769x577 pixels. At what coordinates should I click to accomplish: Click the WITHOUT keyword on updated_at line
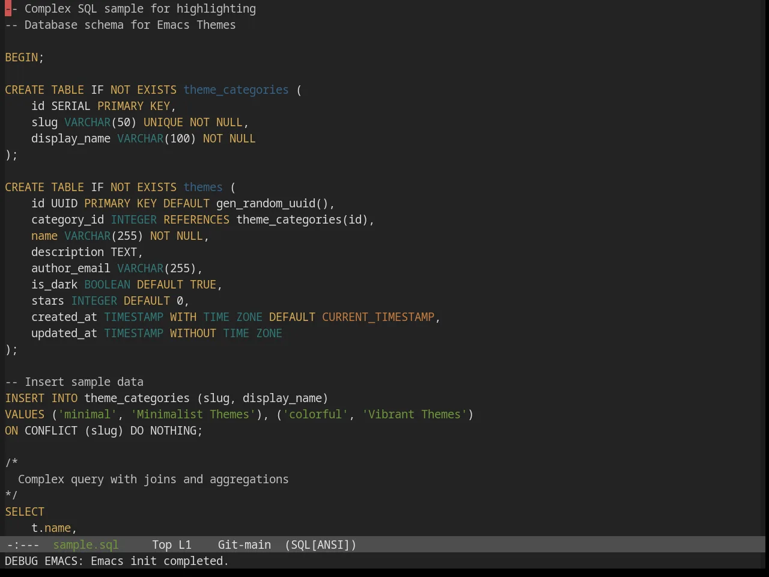pyautogui.click(x=193, y=333)
